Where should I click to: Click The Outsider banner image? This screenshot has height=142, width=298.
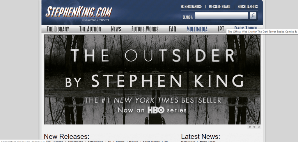152,80
